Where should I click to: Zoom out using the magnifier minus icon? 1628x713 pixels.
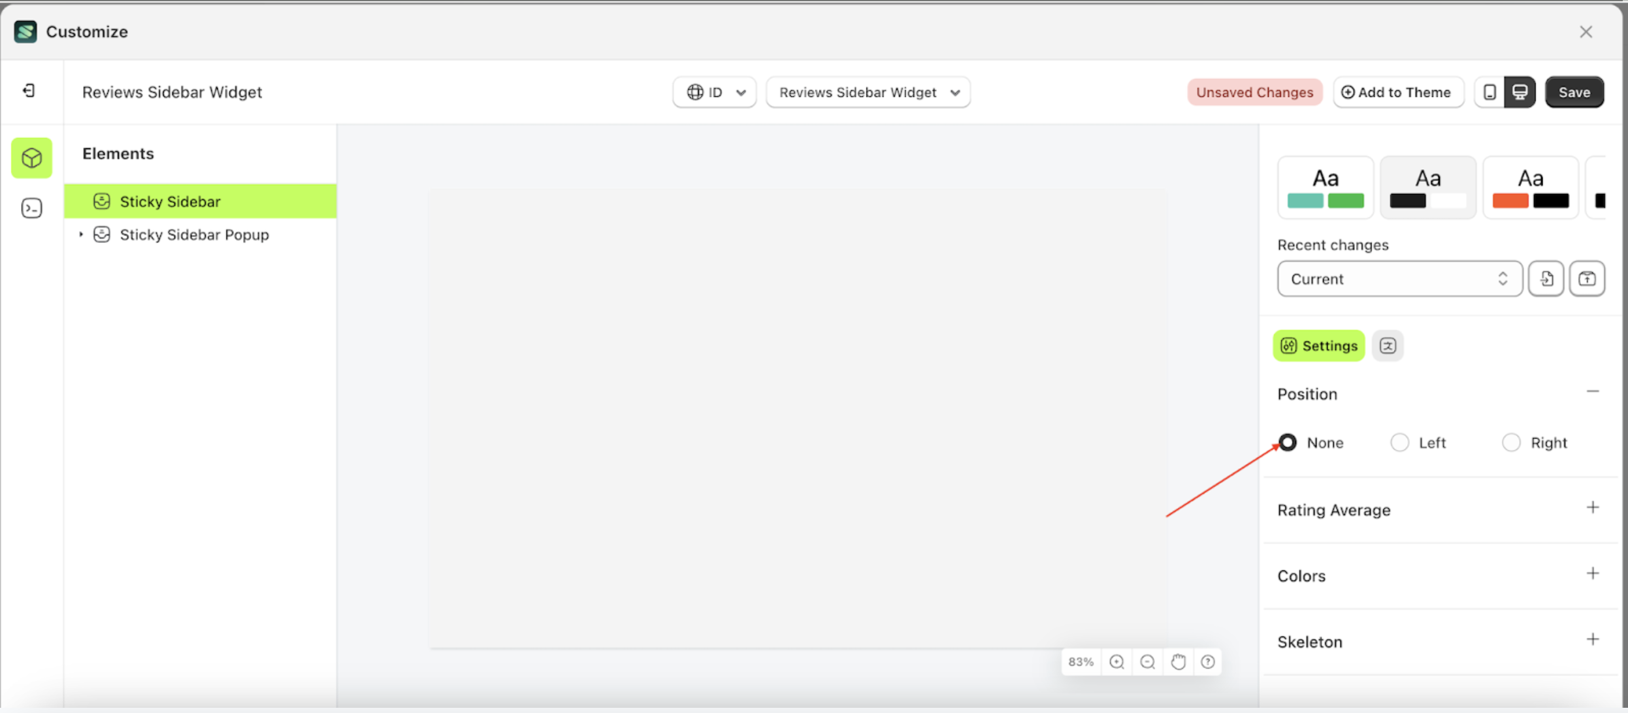coord(1147,661)
